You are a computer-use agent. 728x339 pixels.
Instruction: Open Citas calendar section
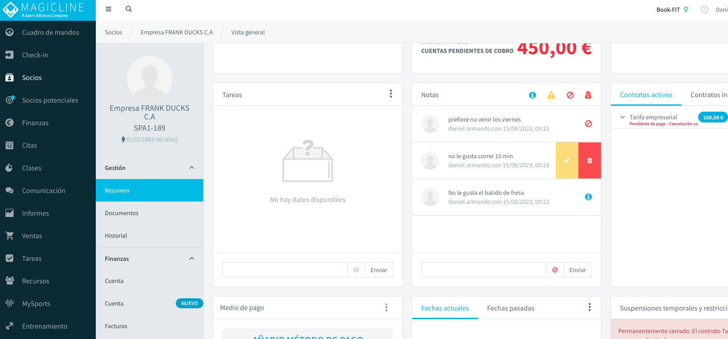coord(48,146)
